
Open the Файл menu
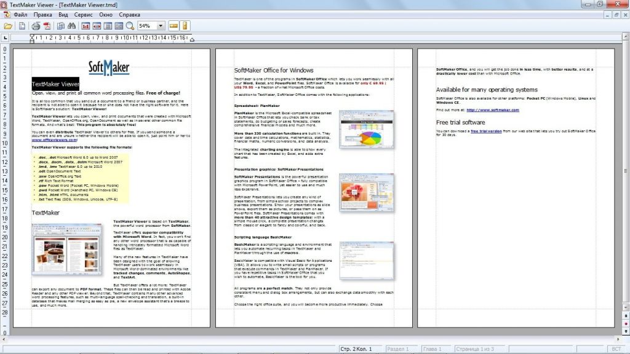(20, 15)
